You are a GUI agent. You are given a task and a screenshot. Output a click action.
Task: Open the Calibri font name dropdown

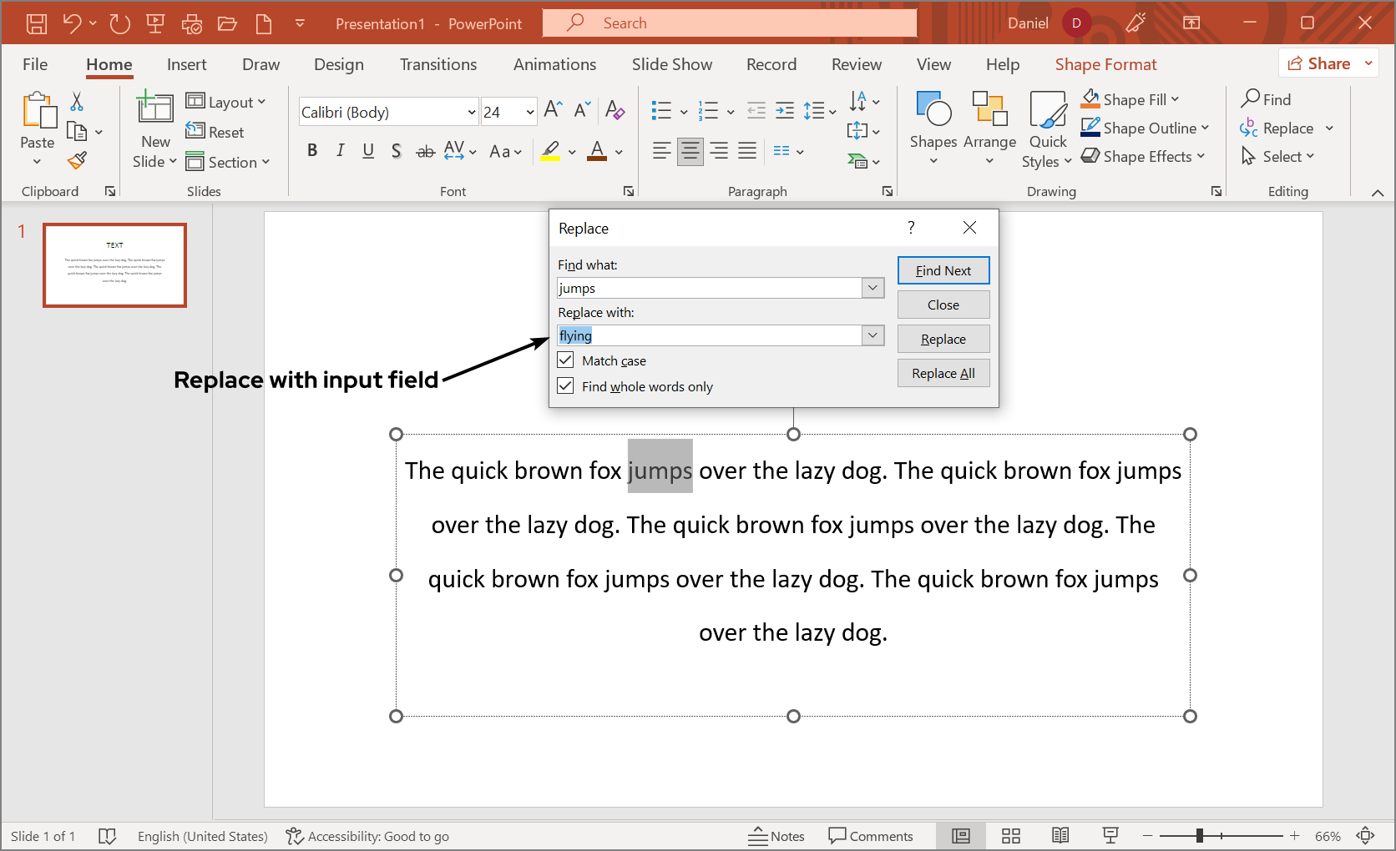pos(471,112)
